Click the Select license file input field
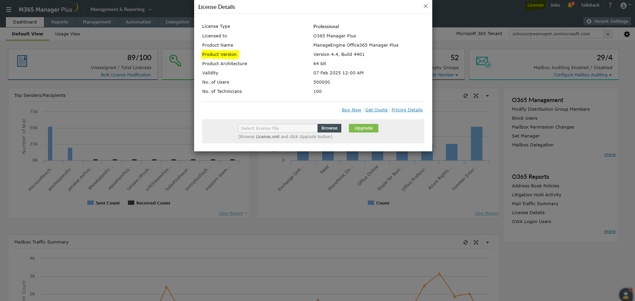The width and height of the screenshot is (635, 301). click(278, 128)
